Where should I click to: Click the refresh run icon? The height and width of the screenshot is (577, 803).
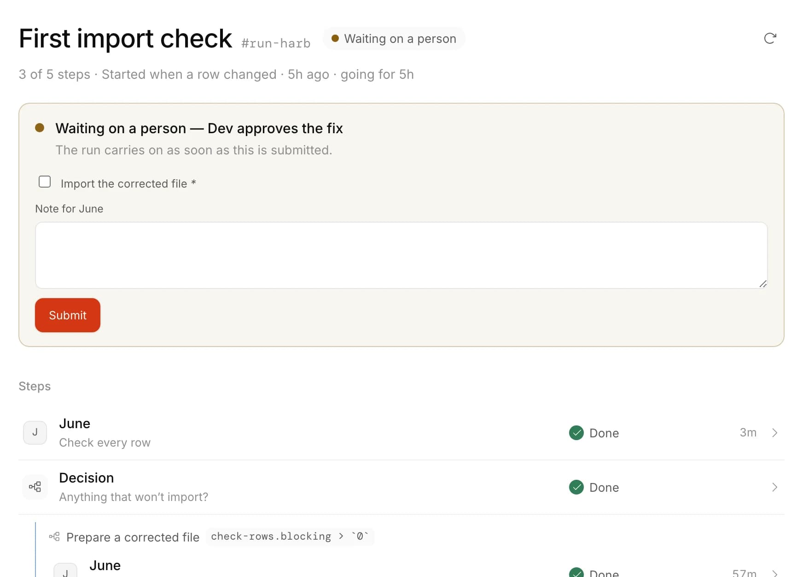point(770,38)
